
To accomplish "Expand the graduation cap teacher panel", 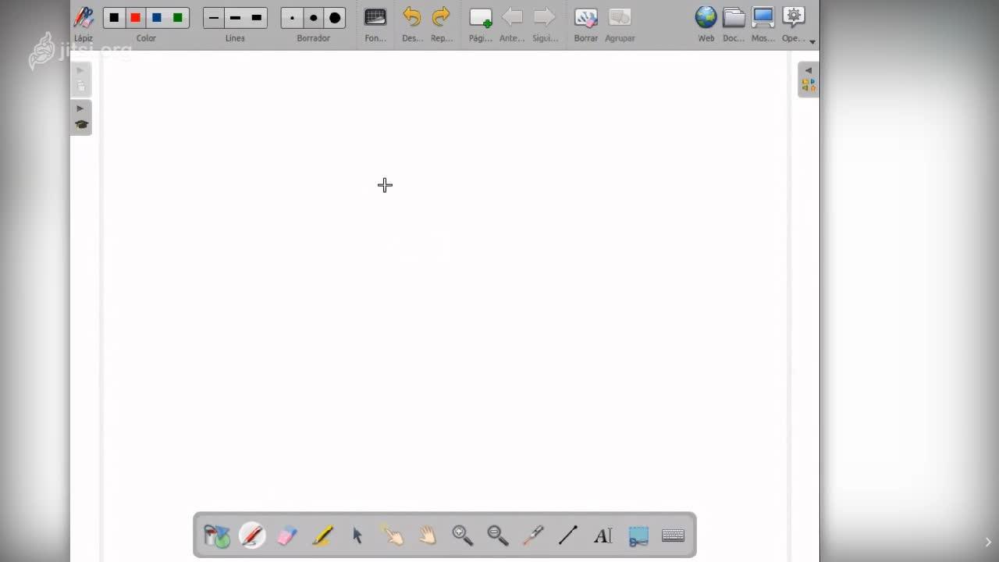I will (81, 118).
